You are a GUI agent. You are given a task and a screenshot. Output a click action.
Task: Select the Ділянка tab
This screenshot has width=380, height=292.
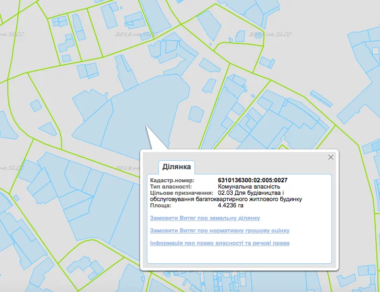177,167
